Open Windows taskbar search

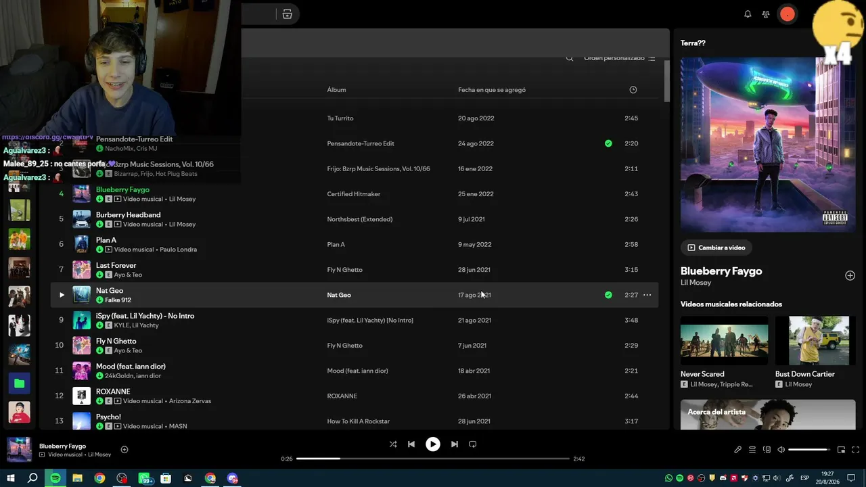coord(32,478)
